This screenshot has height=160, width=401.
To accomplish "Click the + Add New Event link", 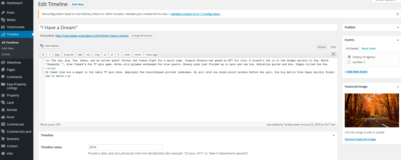I will (x=356, y=71).
